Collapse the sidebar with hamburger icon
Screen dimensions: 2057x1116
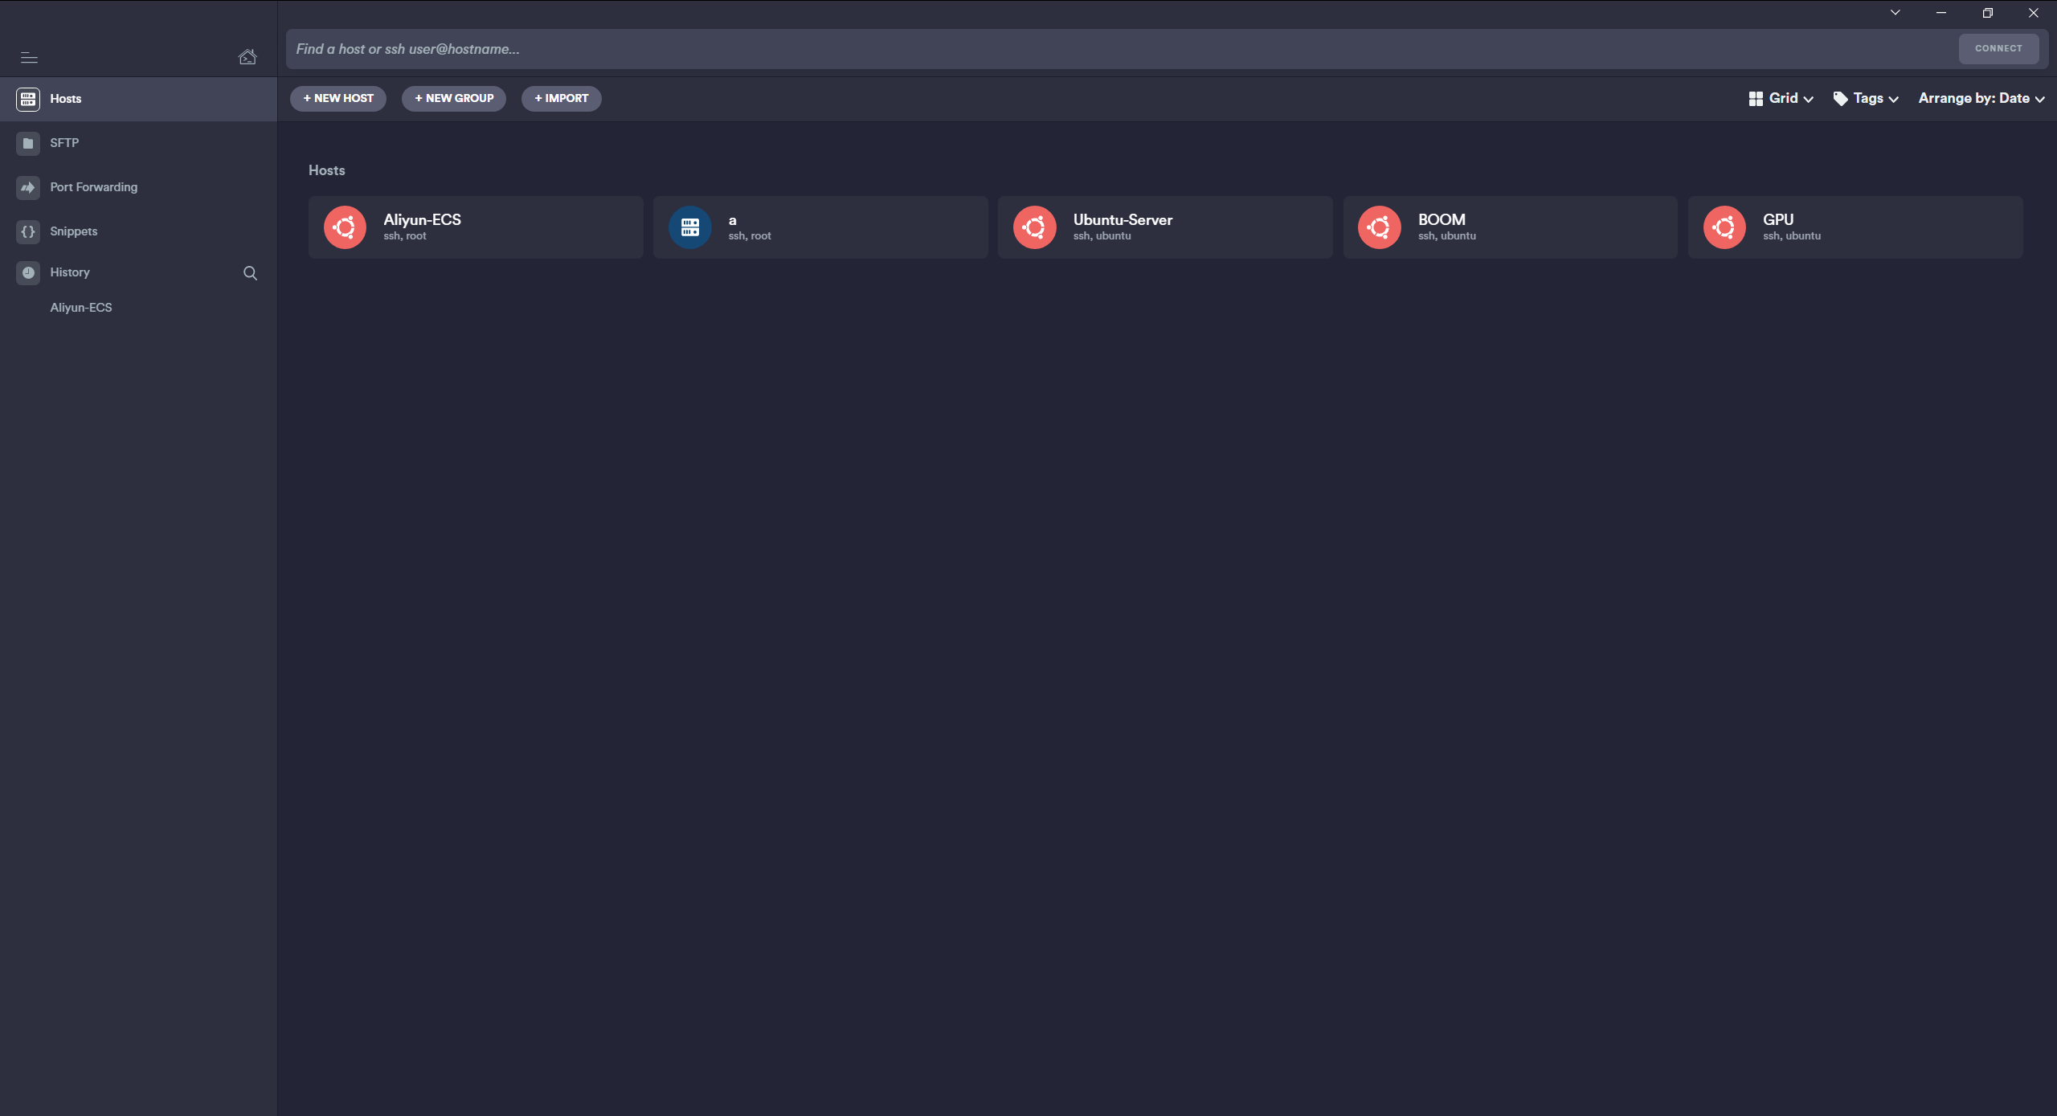pos(29,57)
